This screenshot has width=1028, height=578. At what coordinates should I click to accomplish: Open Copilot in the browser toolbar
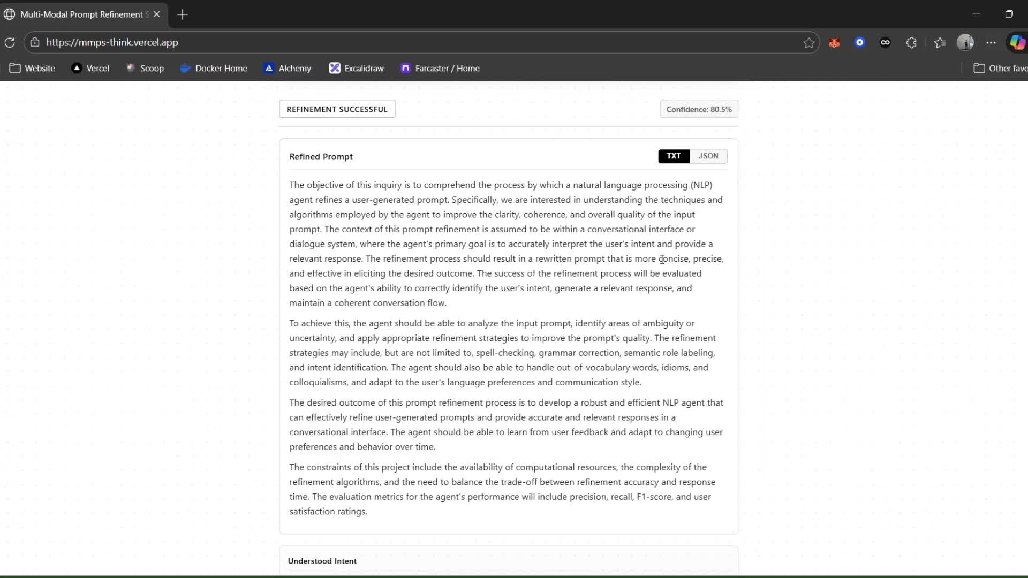pos(1016,42)
